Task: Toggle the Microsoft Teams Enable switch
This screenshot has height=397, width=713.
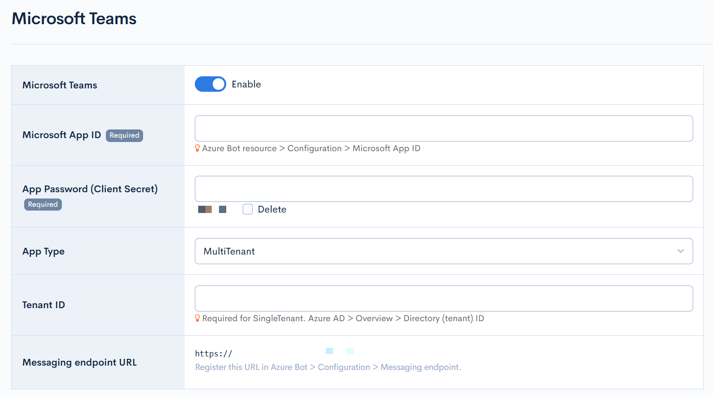Action: [x=210, y=84]
